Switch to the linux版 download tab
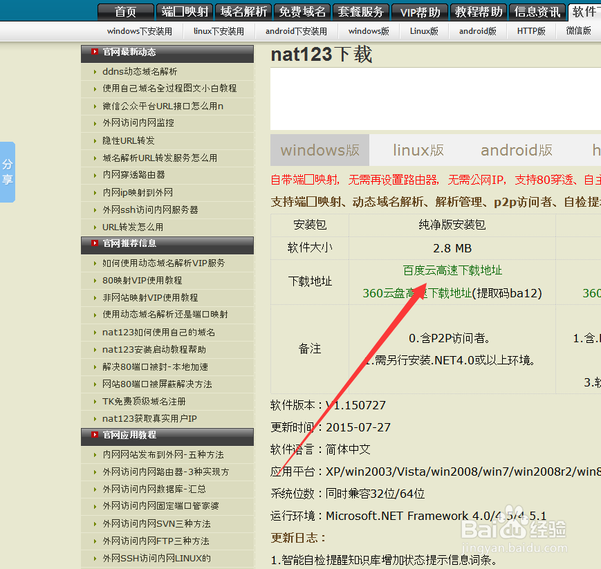 pyautogui.click(x=418, y=150)
